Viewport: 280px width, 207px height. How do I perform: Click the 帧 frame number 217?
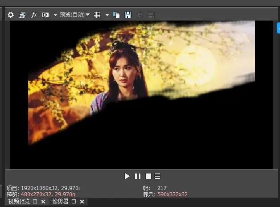[162, 188]
